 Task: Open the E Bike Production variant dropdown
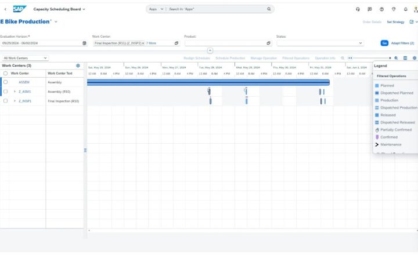[56, 22]
